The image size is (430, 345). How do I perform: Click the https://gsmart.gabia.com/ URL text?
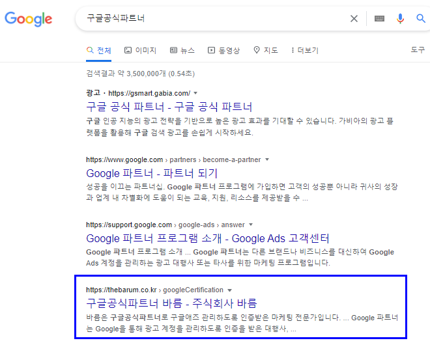(149, 93)
